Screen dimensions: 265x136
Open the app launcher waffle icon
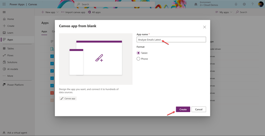coord(4,4)
